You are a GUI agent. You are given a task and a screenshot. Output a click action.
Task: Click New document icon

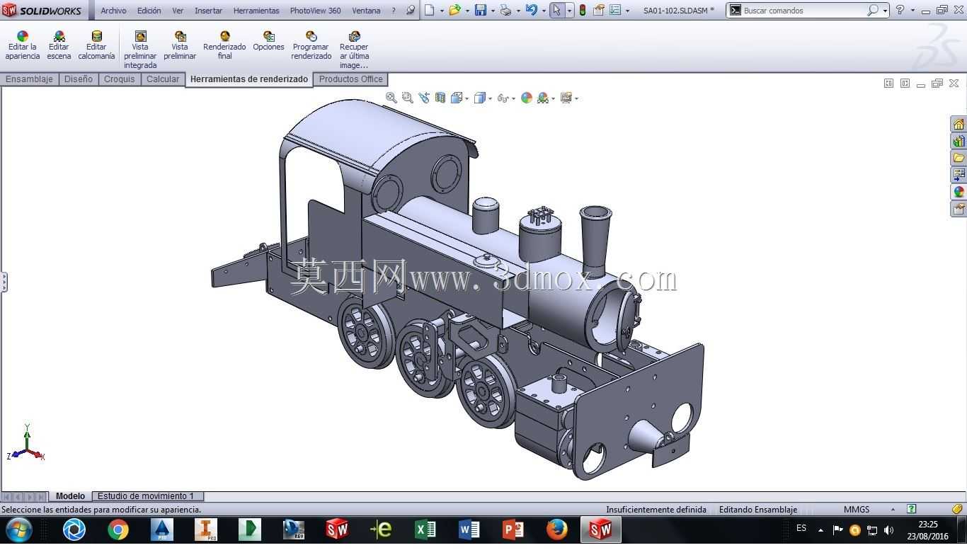[x=429, y=10]
